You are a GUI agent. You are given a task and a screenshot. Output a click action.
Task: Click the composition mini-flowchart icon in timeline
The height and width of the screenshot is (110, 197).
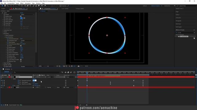[x=62, y=72]
